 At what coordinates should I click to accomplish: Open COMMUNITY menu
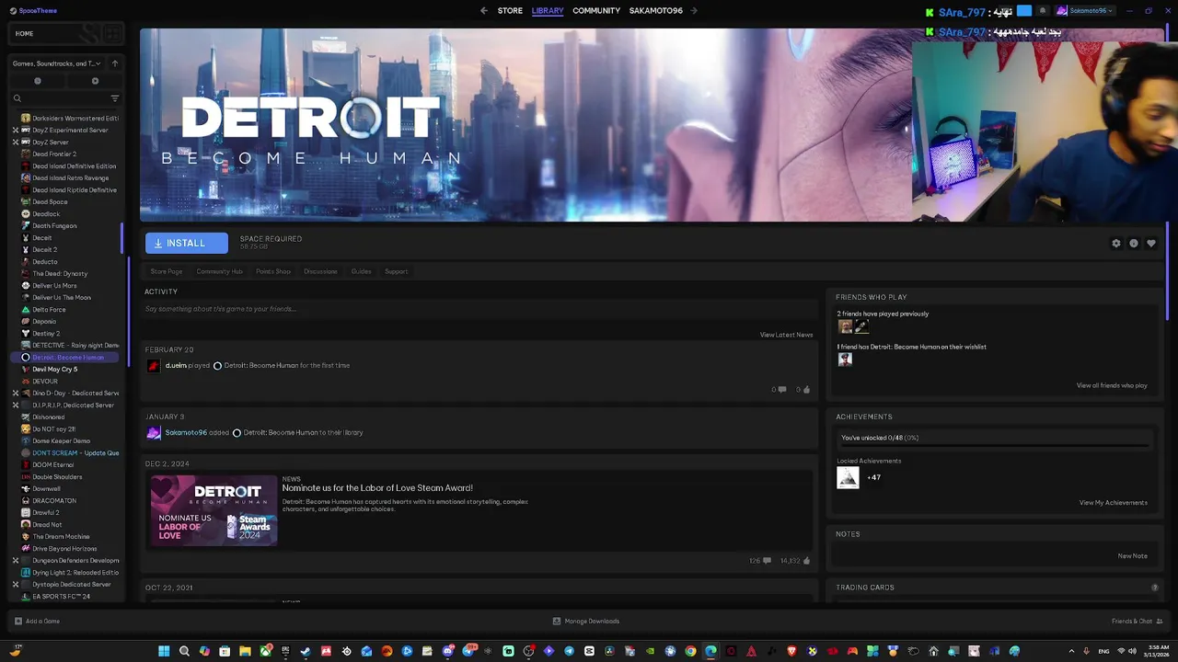click(x=596, y=11)
